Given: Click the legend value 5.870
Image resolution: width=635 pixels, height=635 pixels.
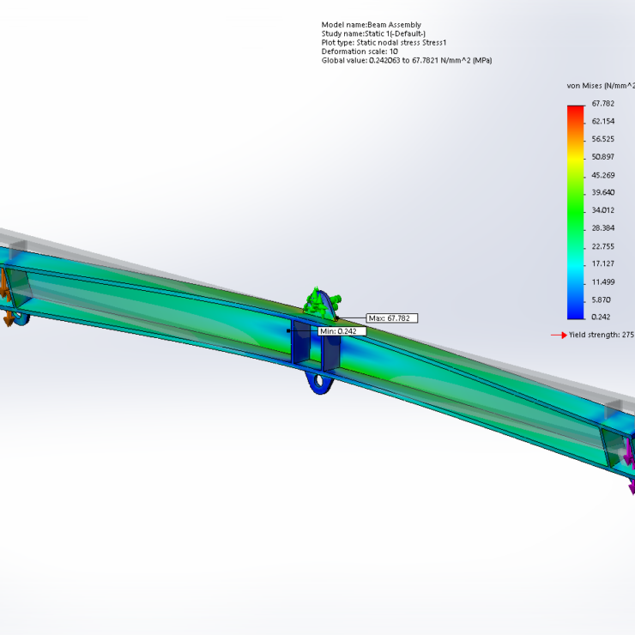Looking at the screenshot, I should [x=601, y=300].
